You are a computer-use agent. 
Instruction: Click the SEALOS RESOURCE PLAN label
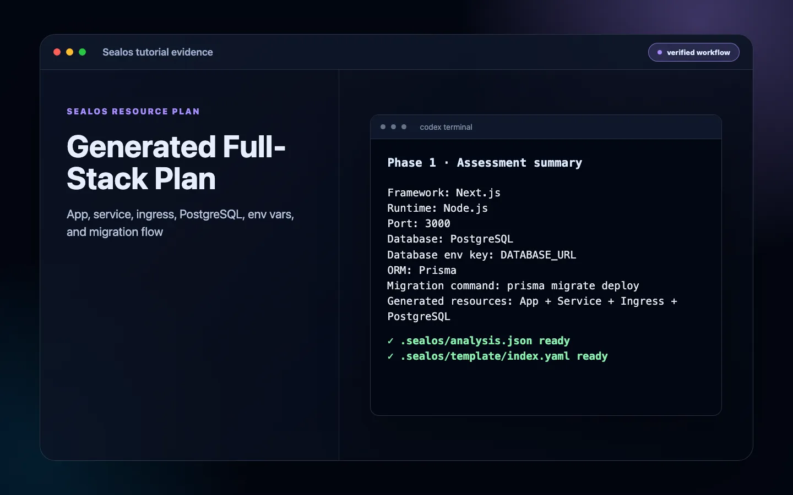click(133, 112)
